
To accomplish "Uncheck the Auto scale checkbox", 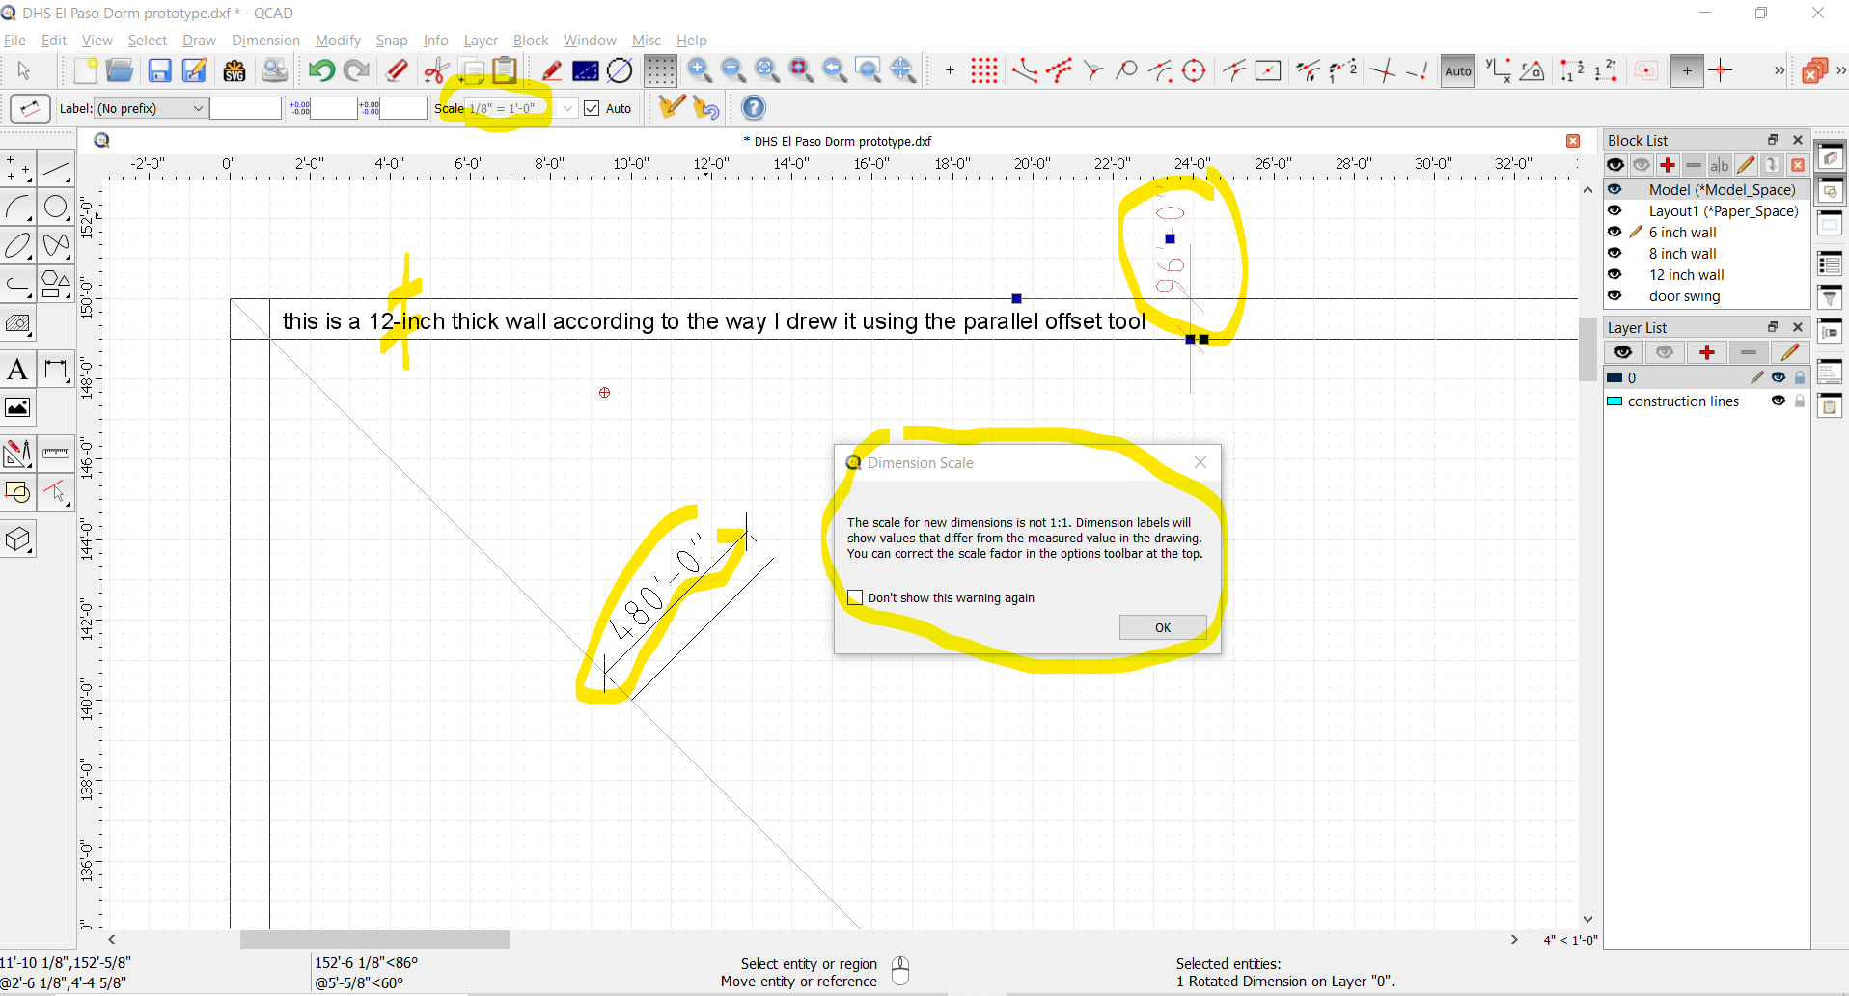I will tap(592, 108).
